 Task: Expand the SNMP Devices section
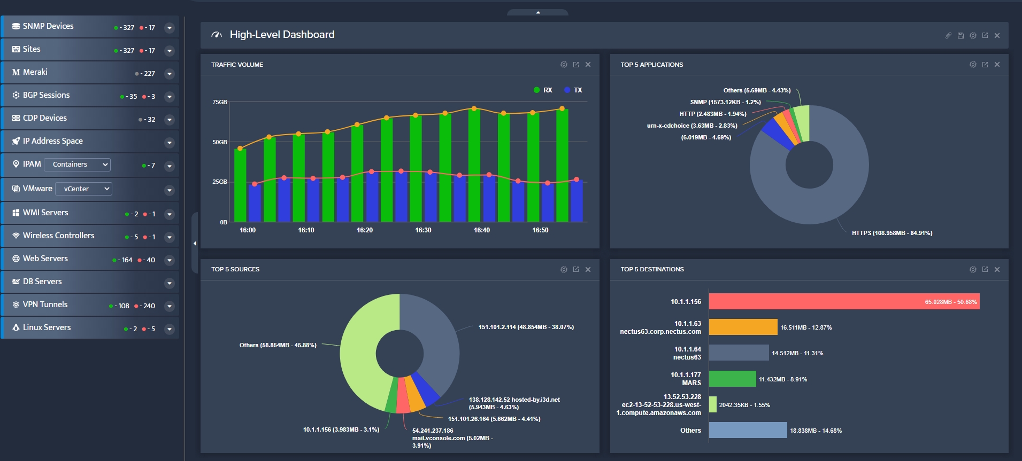coord(170,28)
